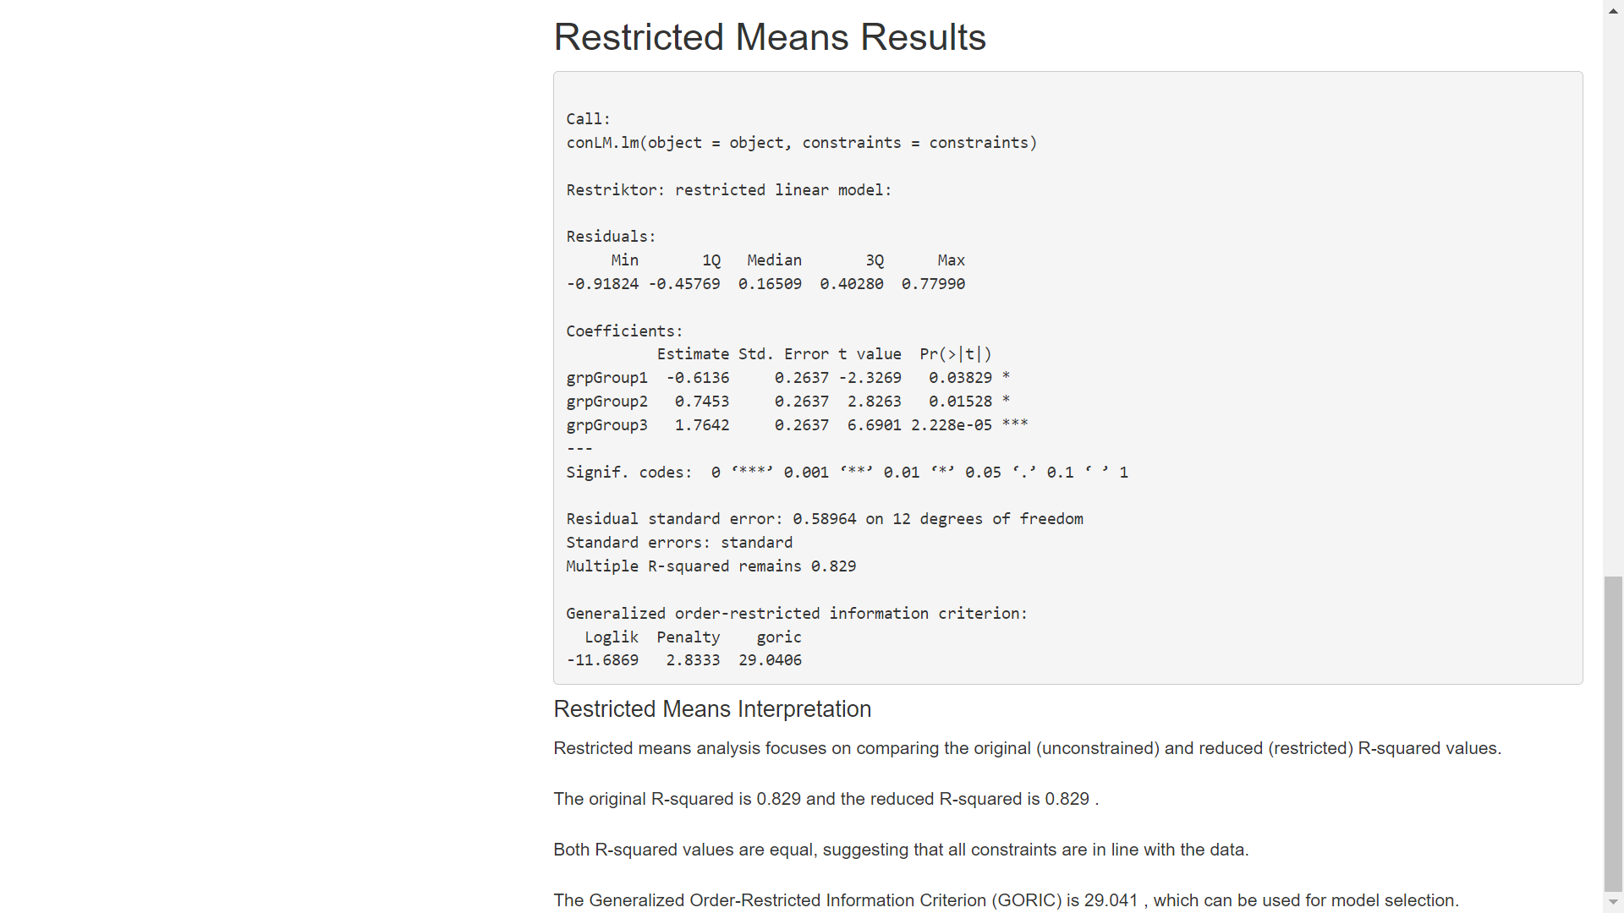Viewport: 1624px width, 913px height.
Task: Click the grpGroup2 coefficient row
Action: click(788, 402)
